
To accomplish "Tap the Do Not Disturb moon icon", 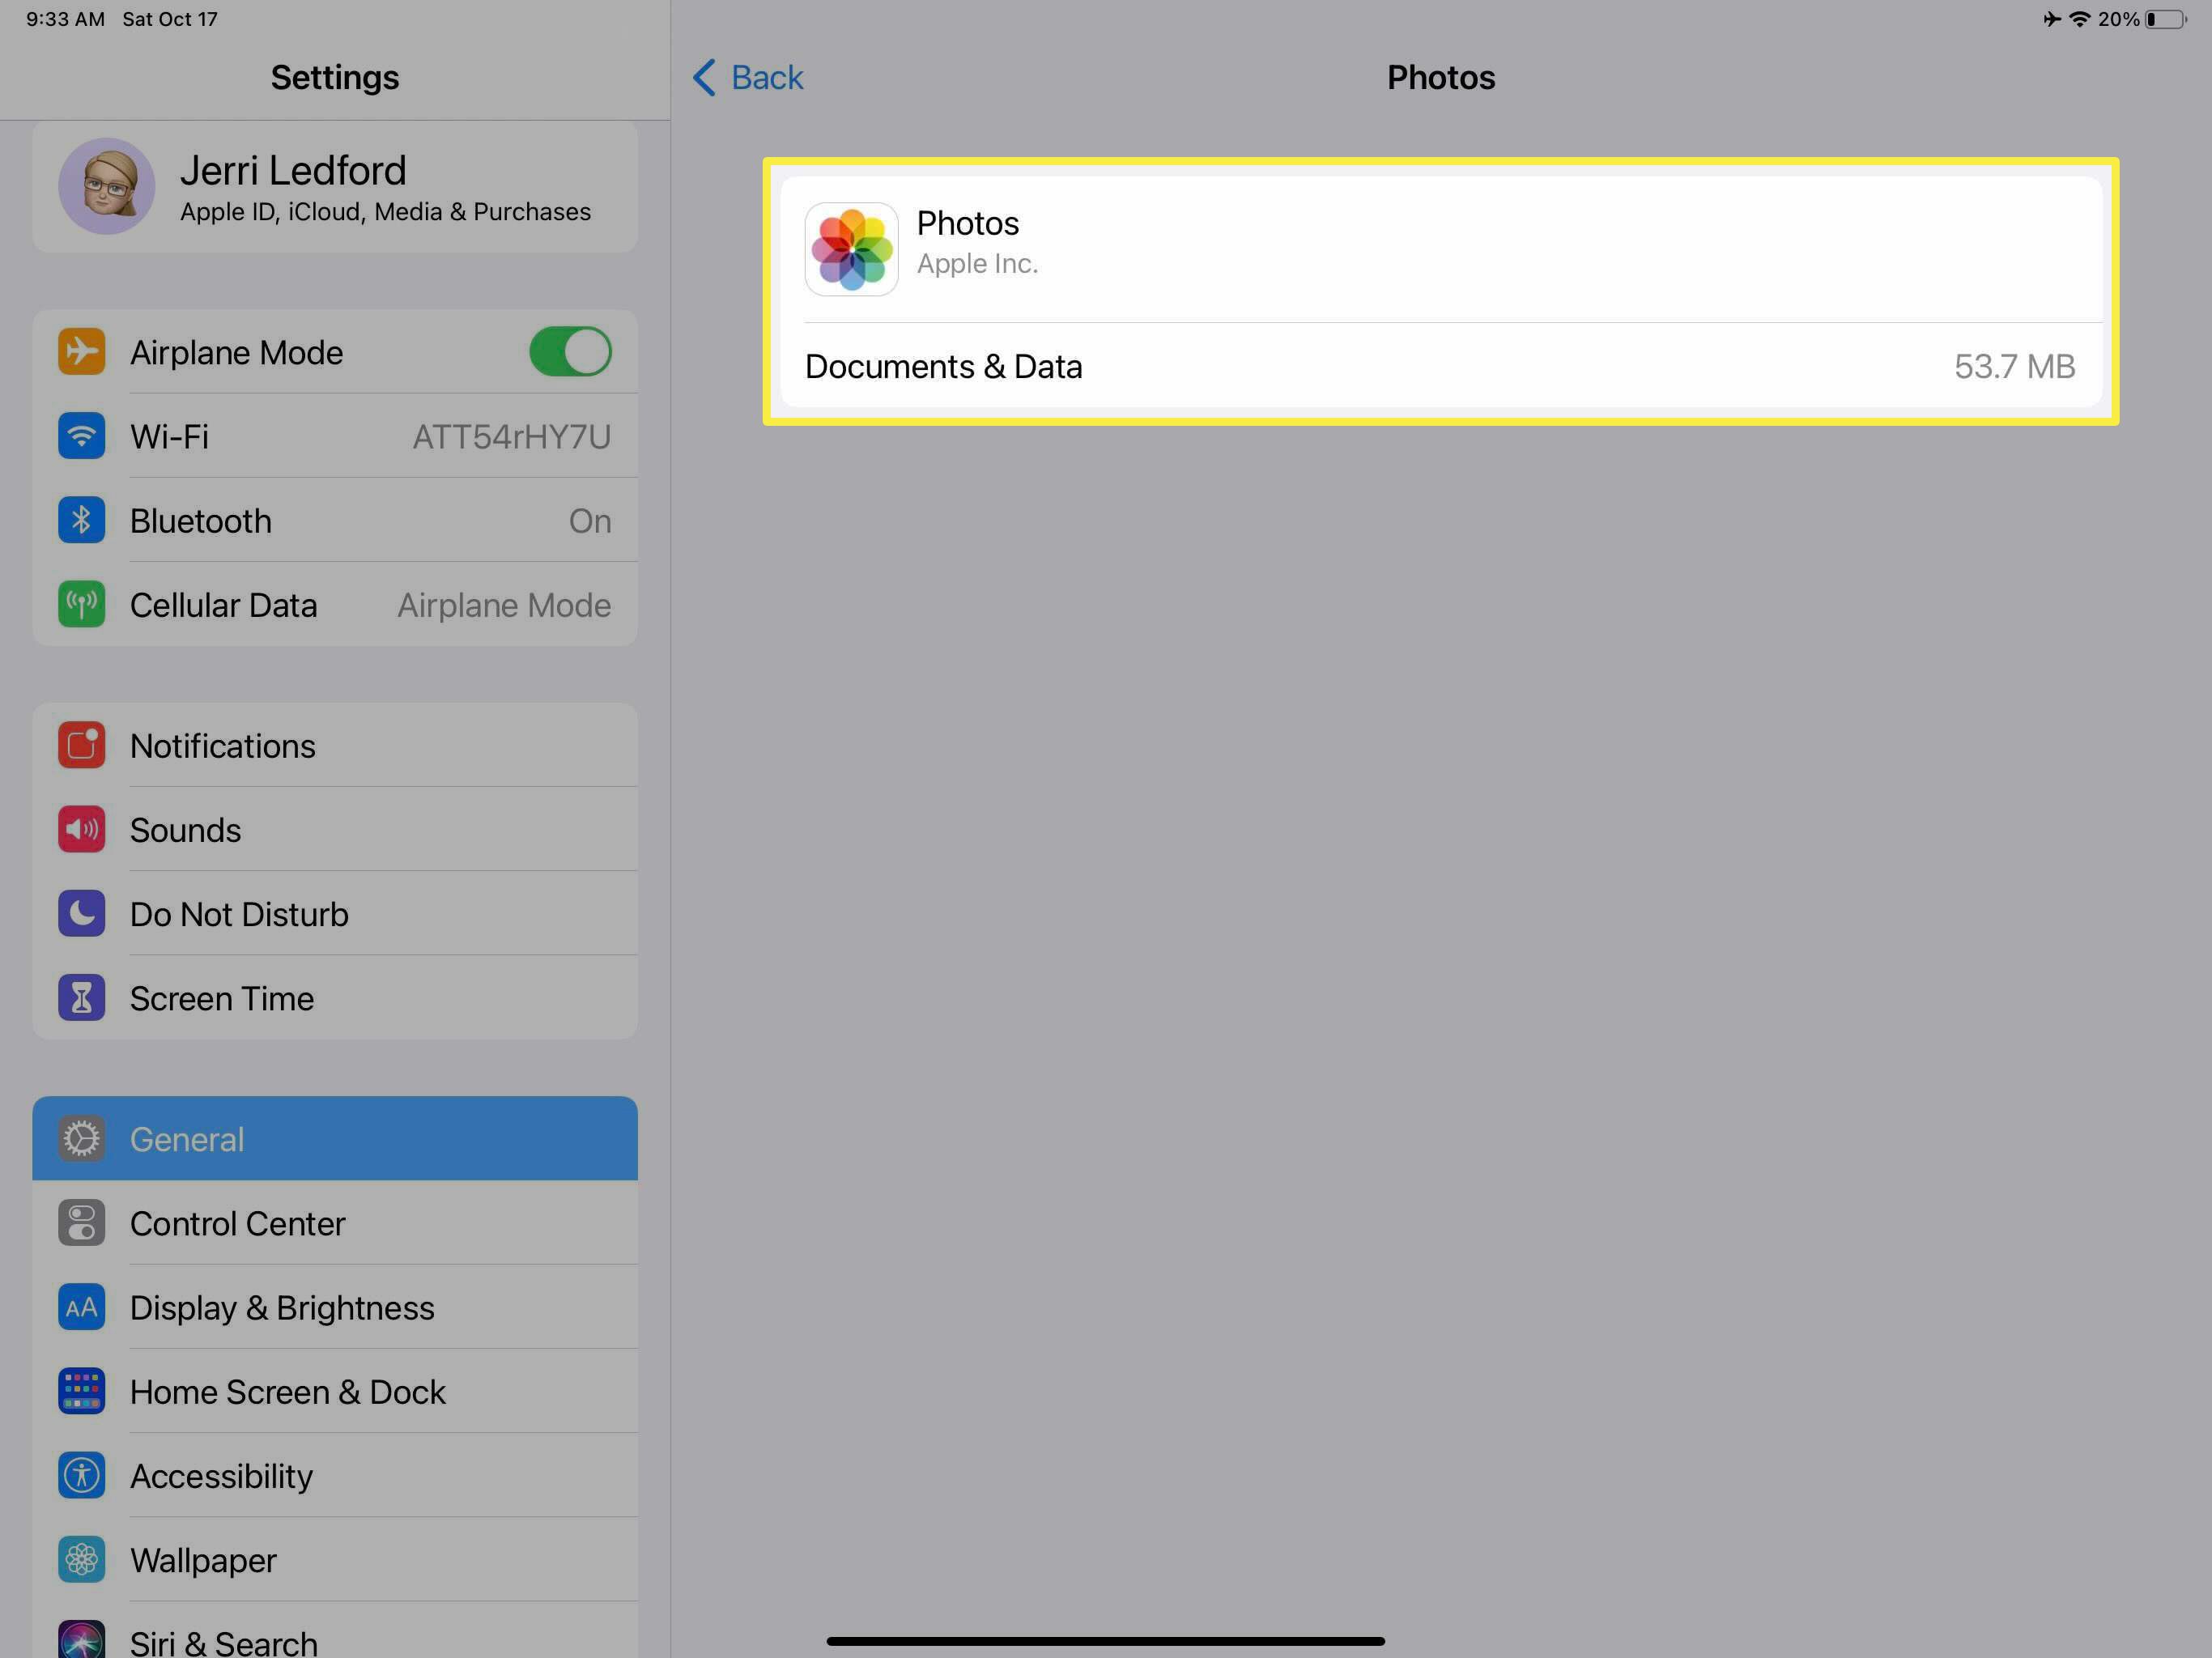I will tap(80, 912).
